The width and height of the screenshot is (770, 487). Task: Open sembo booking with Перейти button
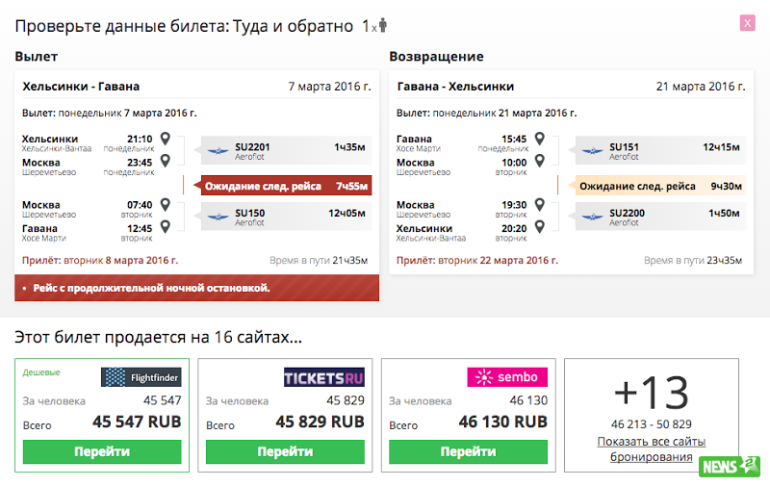pos(468,451)
